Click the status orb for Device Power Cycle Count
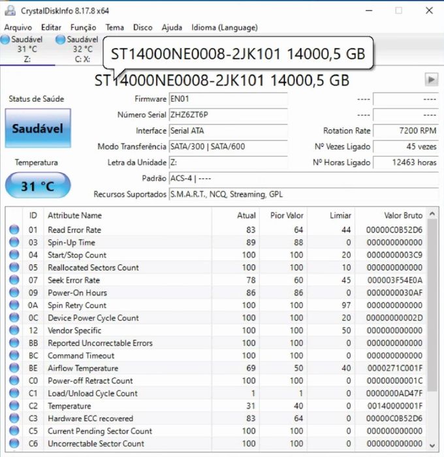Screen dimensions: 444x457 14,317
